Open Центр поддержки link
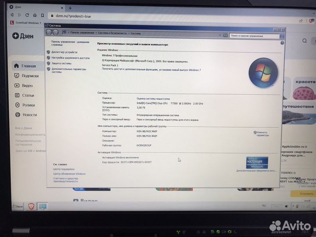This screenshot has width=316, height=237. point(64,169)
